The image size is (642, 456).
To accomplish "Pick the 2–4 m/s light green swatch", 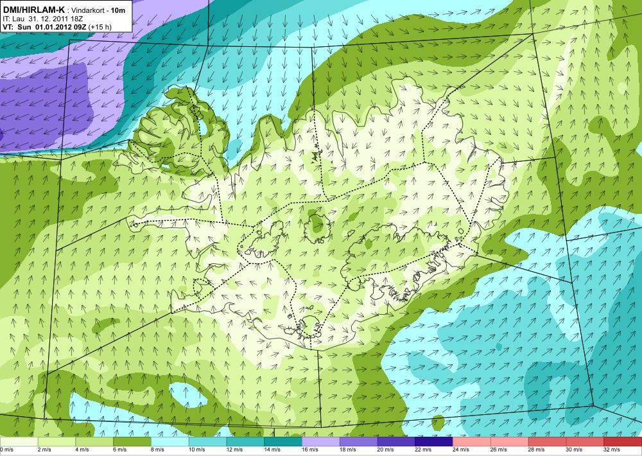I will pos(56,442).
